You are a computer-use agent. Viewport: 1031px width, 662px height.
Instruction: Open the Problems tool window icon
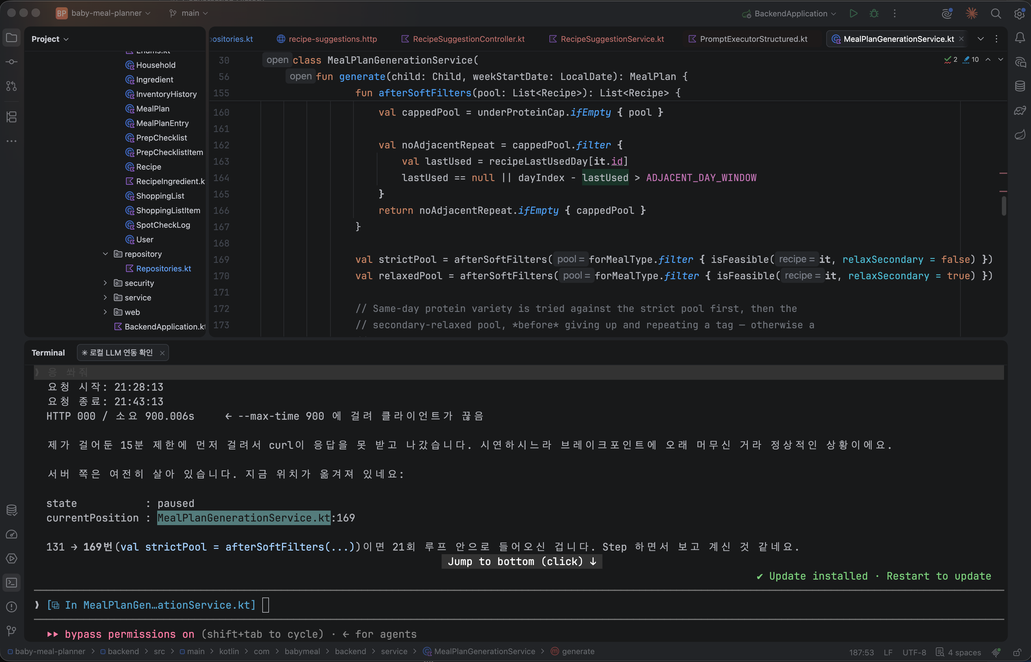[12, 607]
